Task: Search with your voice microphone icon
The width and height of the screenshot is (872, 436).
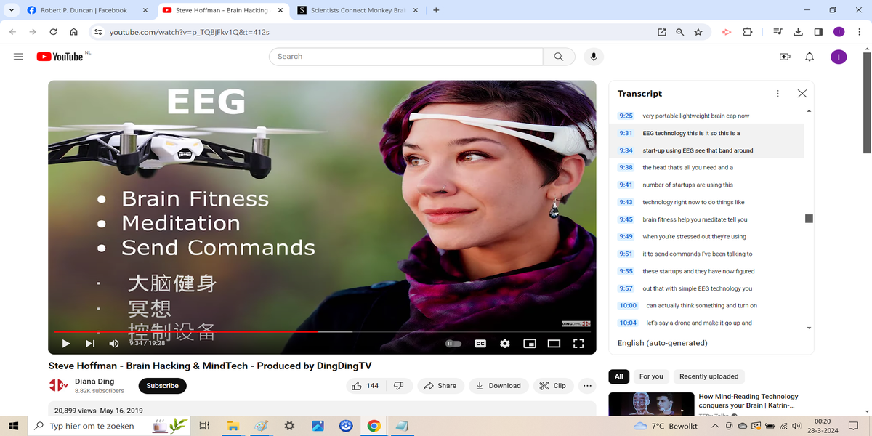Action: [x=594, y=57]
